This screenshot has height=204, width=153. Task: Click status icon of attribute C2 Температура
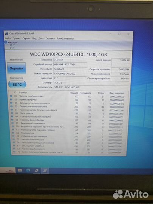(13, 133)
